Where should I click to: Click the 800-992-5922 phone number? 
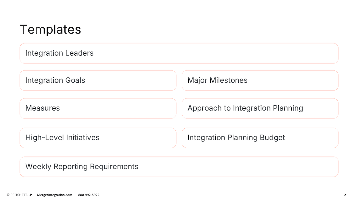coord(89,195)
